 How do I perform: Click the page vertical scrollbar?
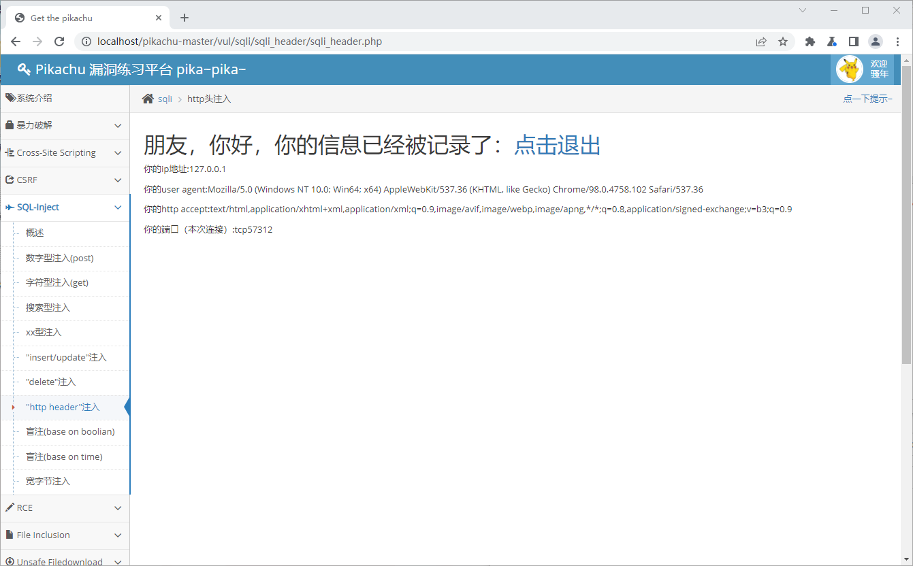pos(906,214)
